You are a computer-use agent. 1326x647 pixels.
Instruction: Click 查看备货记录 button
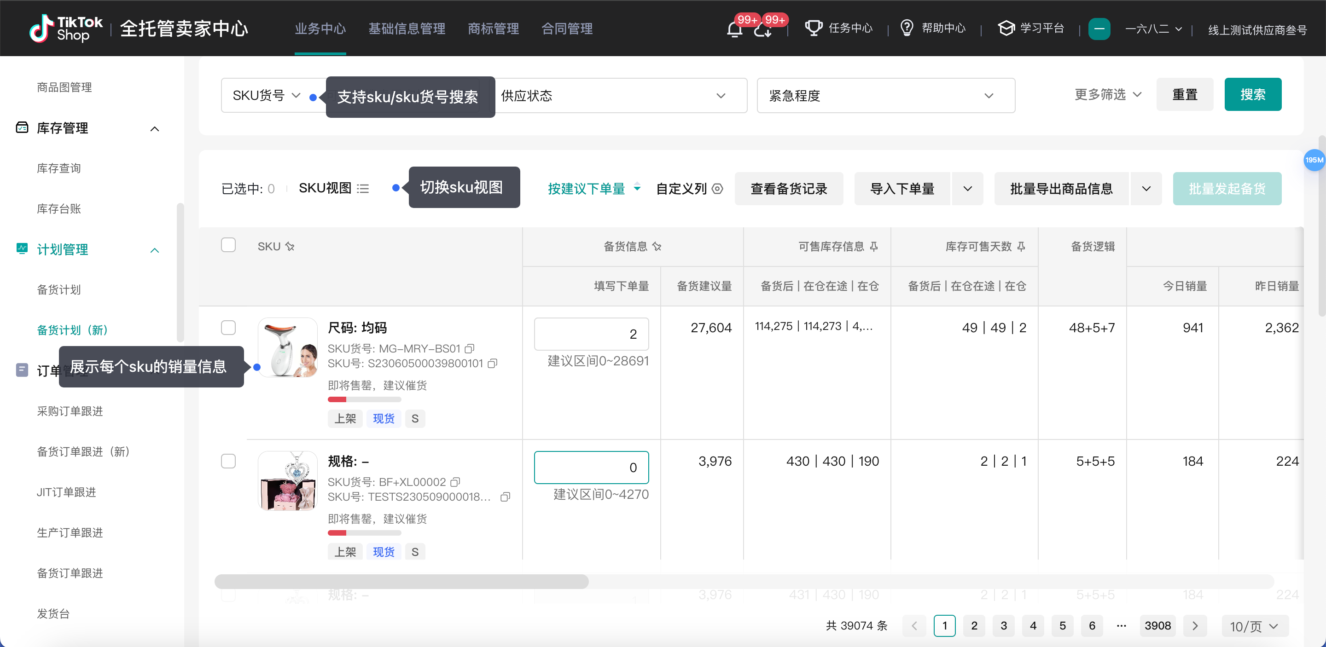click(789, 189)
